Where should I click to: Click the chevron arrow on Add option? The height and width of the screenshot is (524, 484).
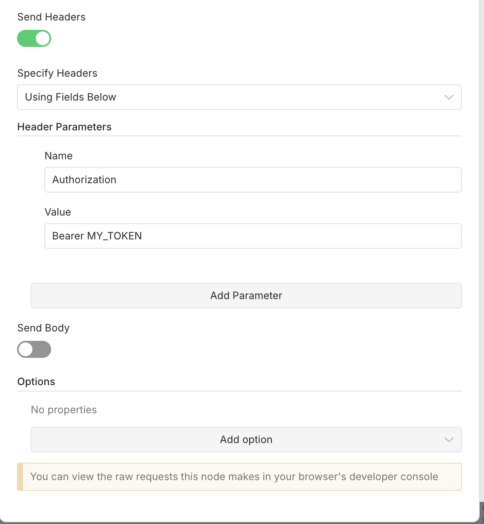click(x=449, y=440)
